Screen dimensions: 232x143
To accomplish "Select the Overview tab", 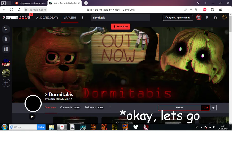I will point(50,107).
